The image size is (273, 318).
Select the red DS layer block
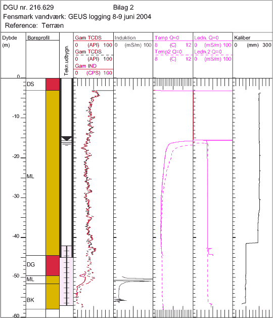click(x=53, y=85)
